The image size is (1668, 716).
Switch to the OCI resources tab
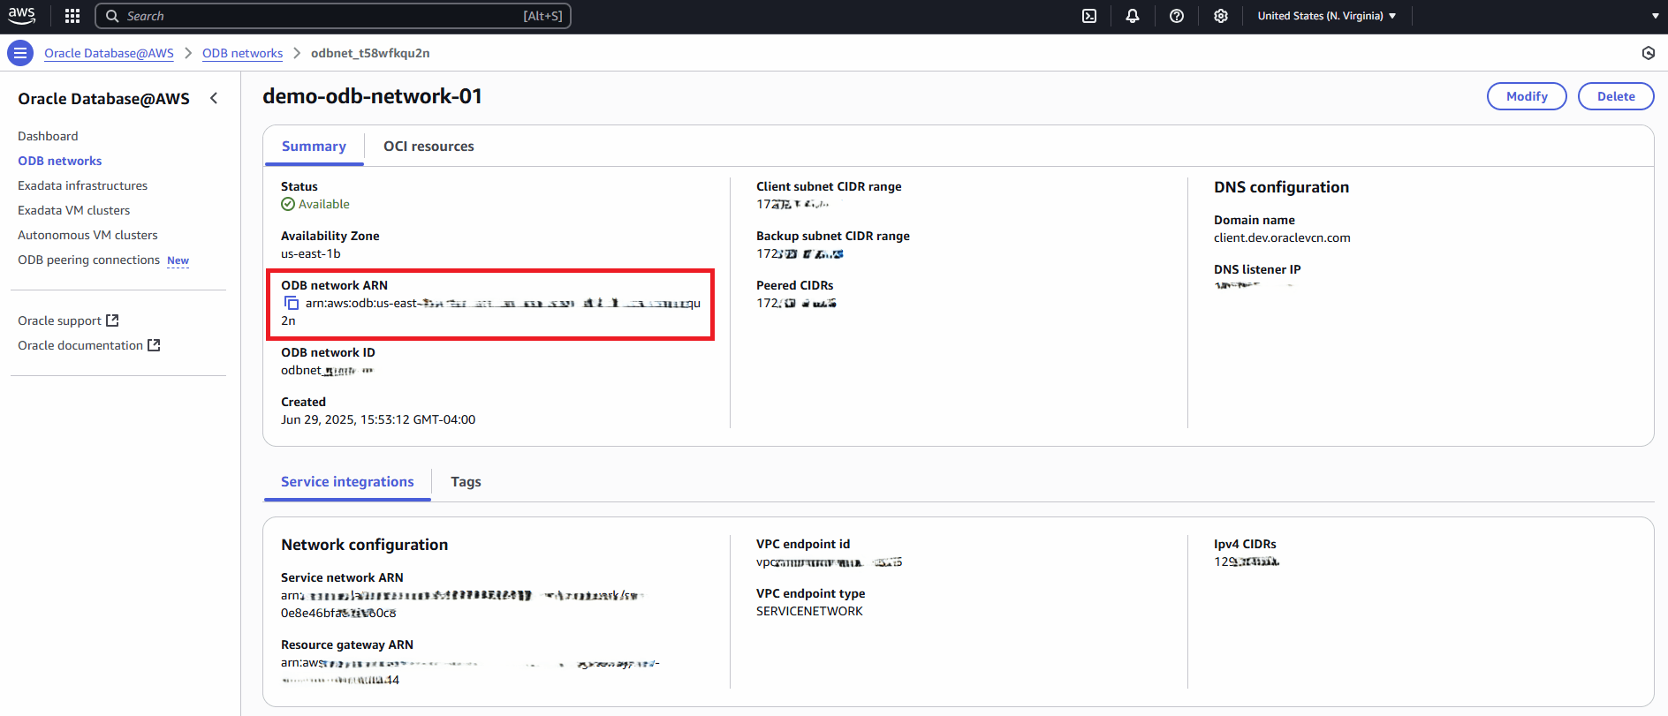[x=428, y=147]
